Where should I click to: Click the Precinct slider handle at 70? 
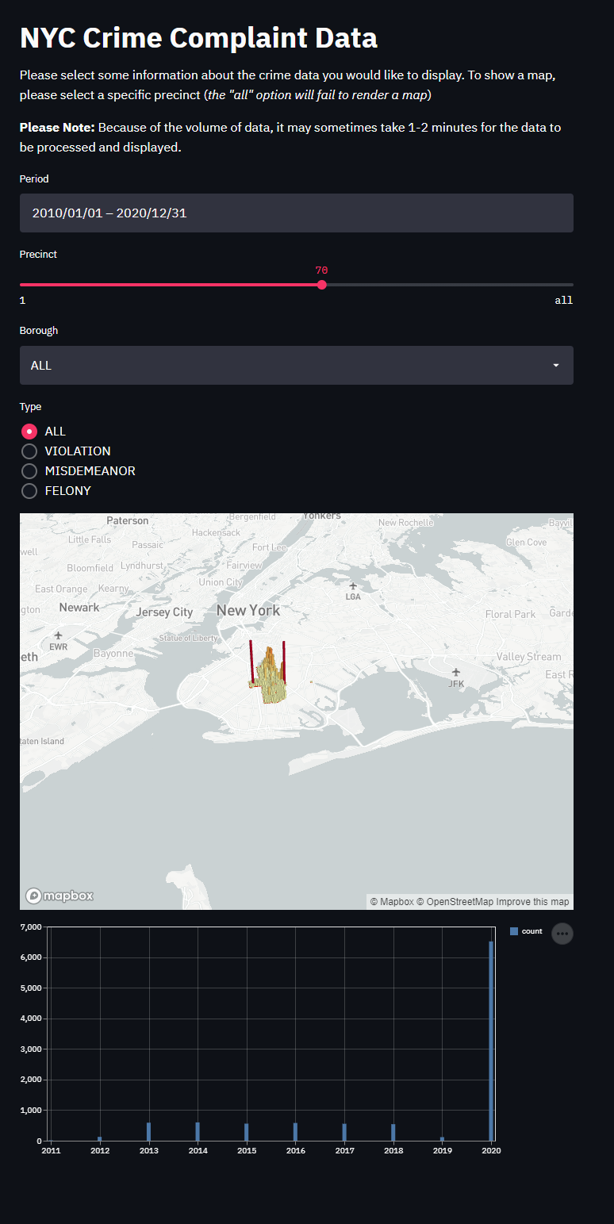(321, 285)
